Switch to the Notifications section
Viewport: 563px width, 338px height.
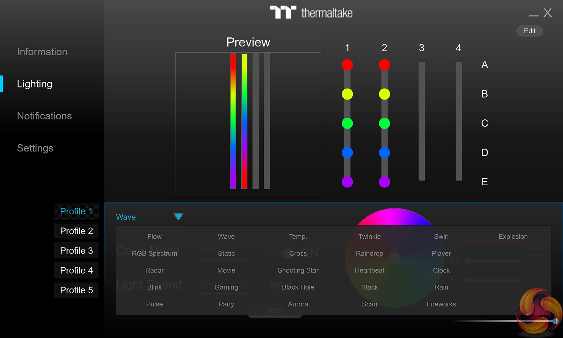pos(44,116)
